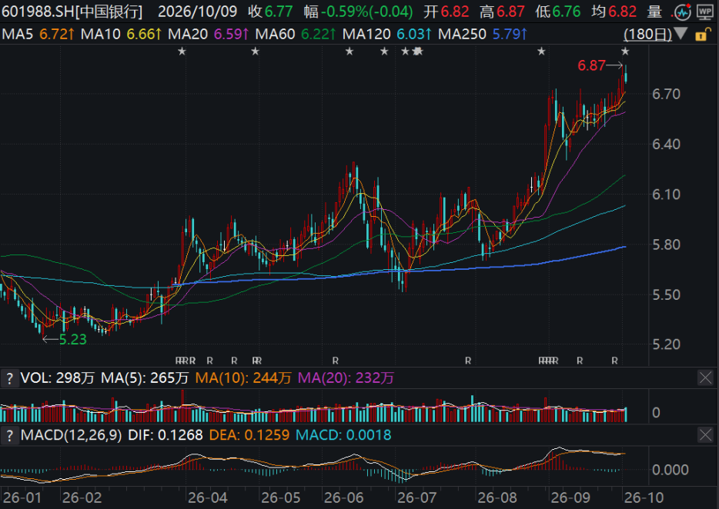Toggle the yellow padlock lock icon

click(702, 35)
